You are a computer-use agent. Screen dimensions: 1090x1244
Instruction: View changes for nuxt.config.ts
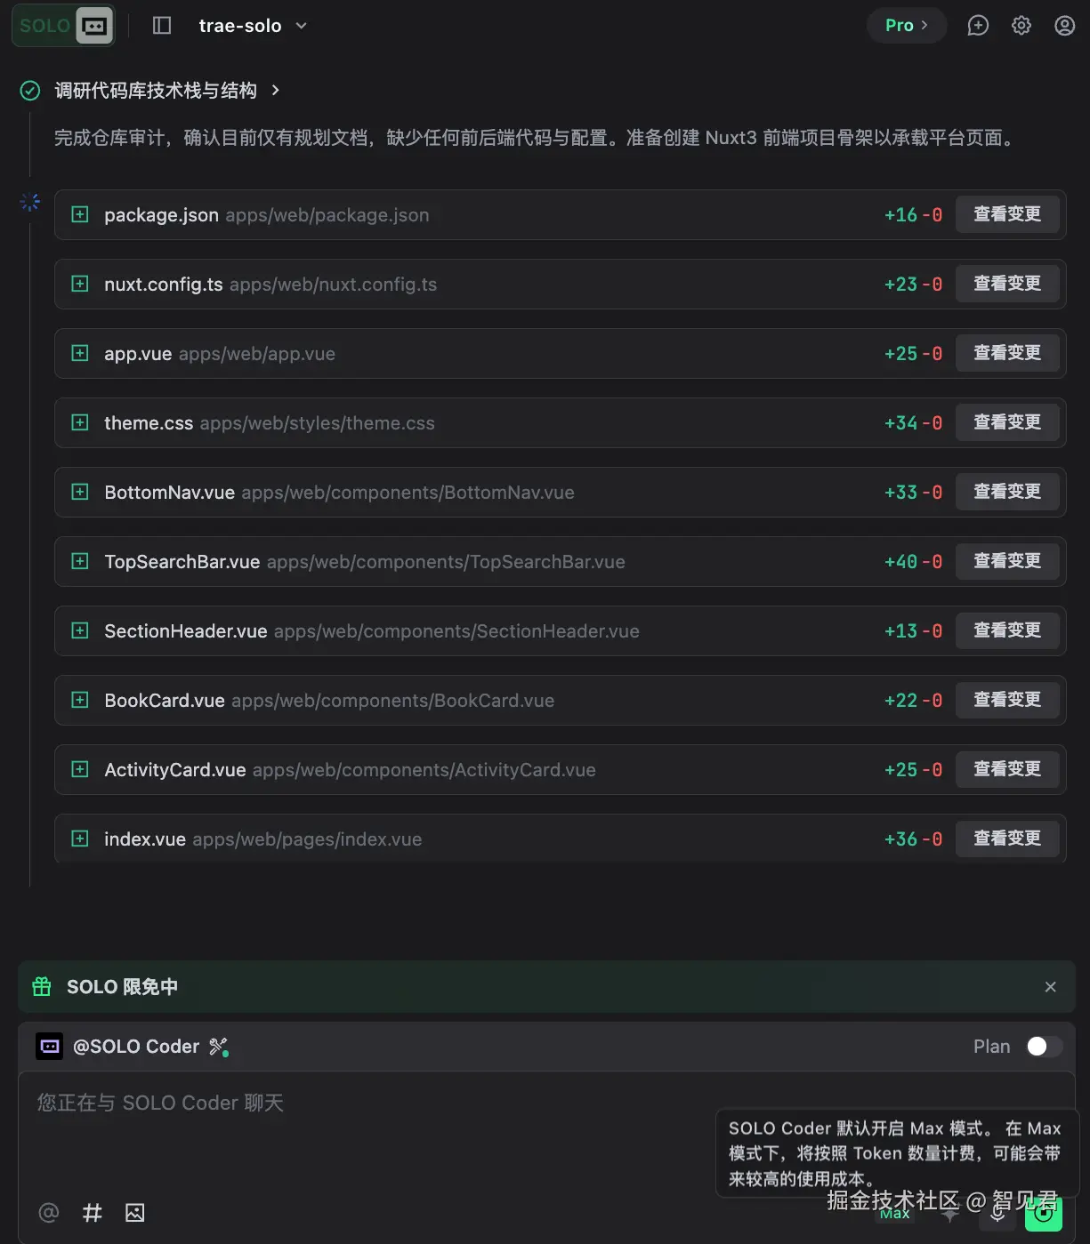pos(1007,284)
